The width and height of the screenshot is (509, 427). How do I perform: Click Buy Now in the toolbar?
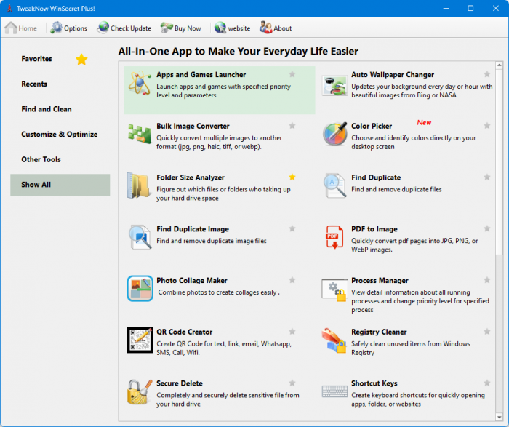tap(180, 28)
